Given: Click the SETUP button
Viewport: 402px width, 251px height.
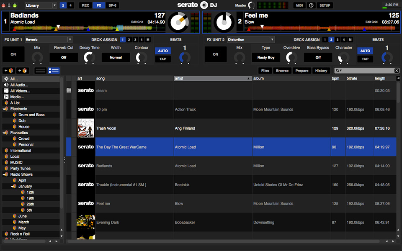Looking at the screenshot, I should [325, 5].
